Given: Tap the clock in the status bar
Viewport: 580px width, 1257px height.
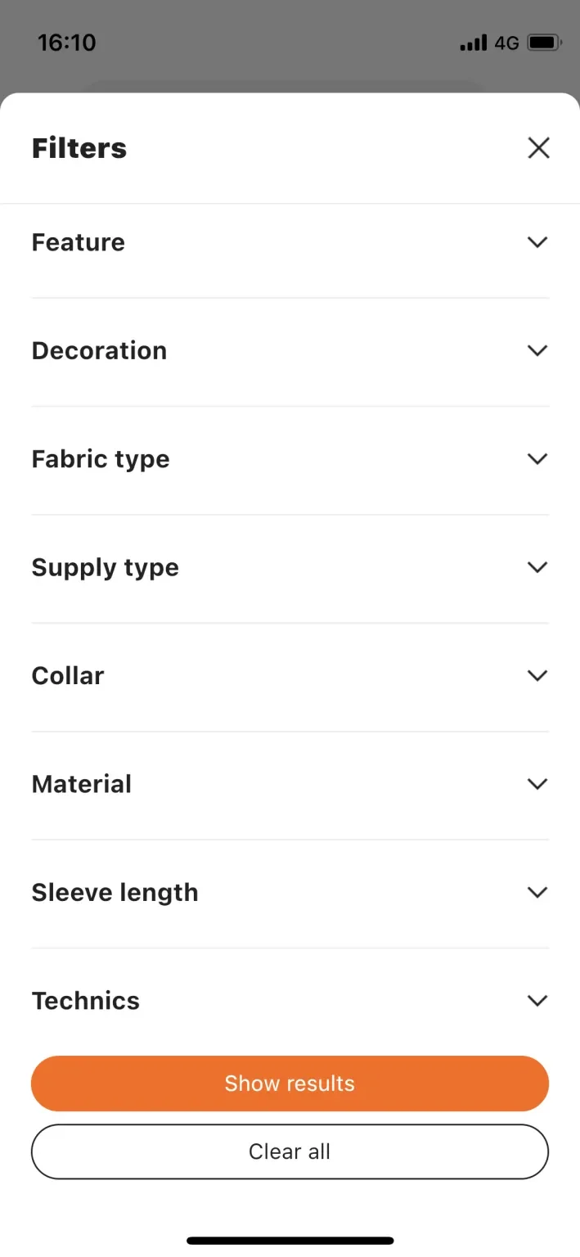Looking at the screenshot, I should tap(66, 42).
